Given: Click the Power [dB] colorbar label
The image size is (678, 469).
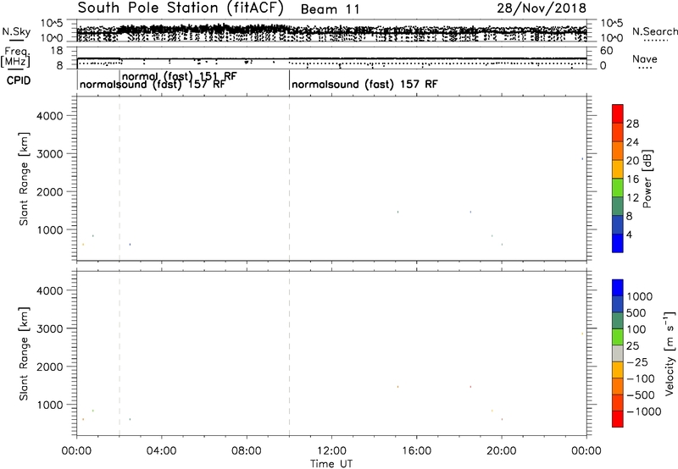Looking at the screenshot, I should [647, 179].
